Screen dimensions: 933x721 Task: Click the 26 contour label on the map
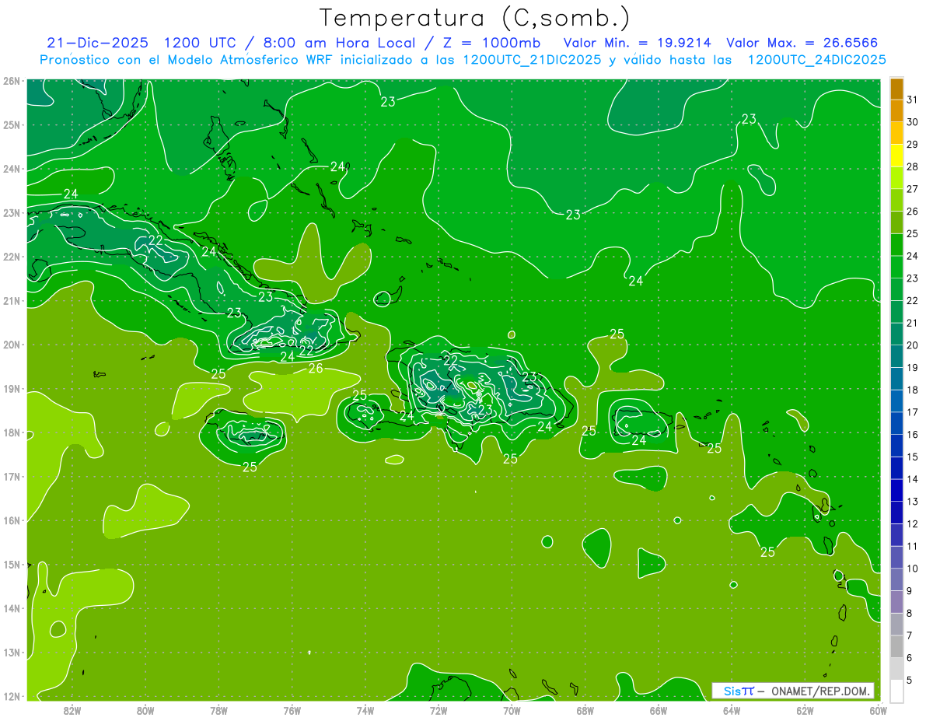pos(315,368)
